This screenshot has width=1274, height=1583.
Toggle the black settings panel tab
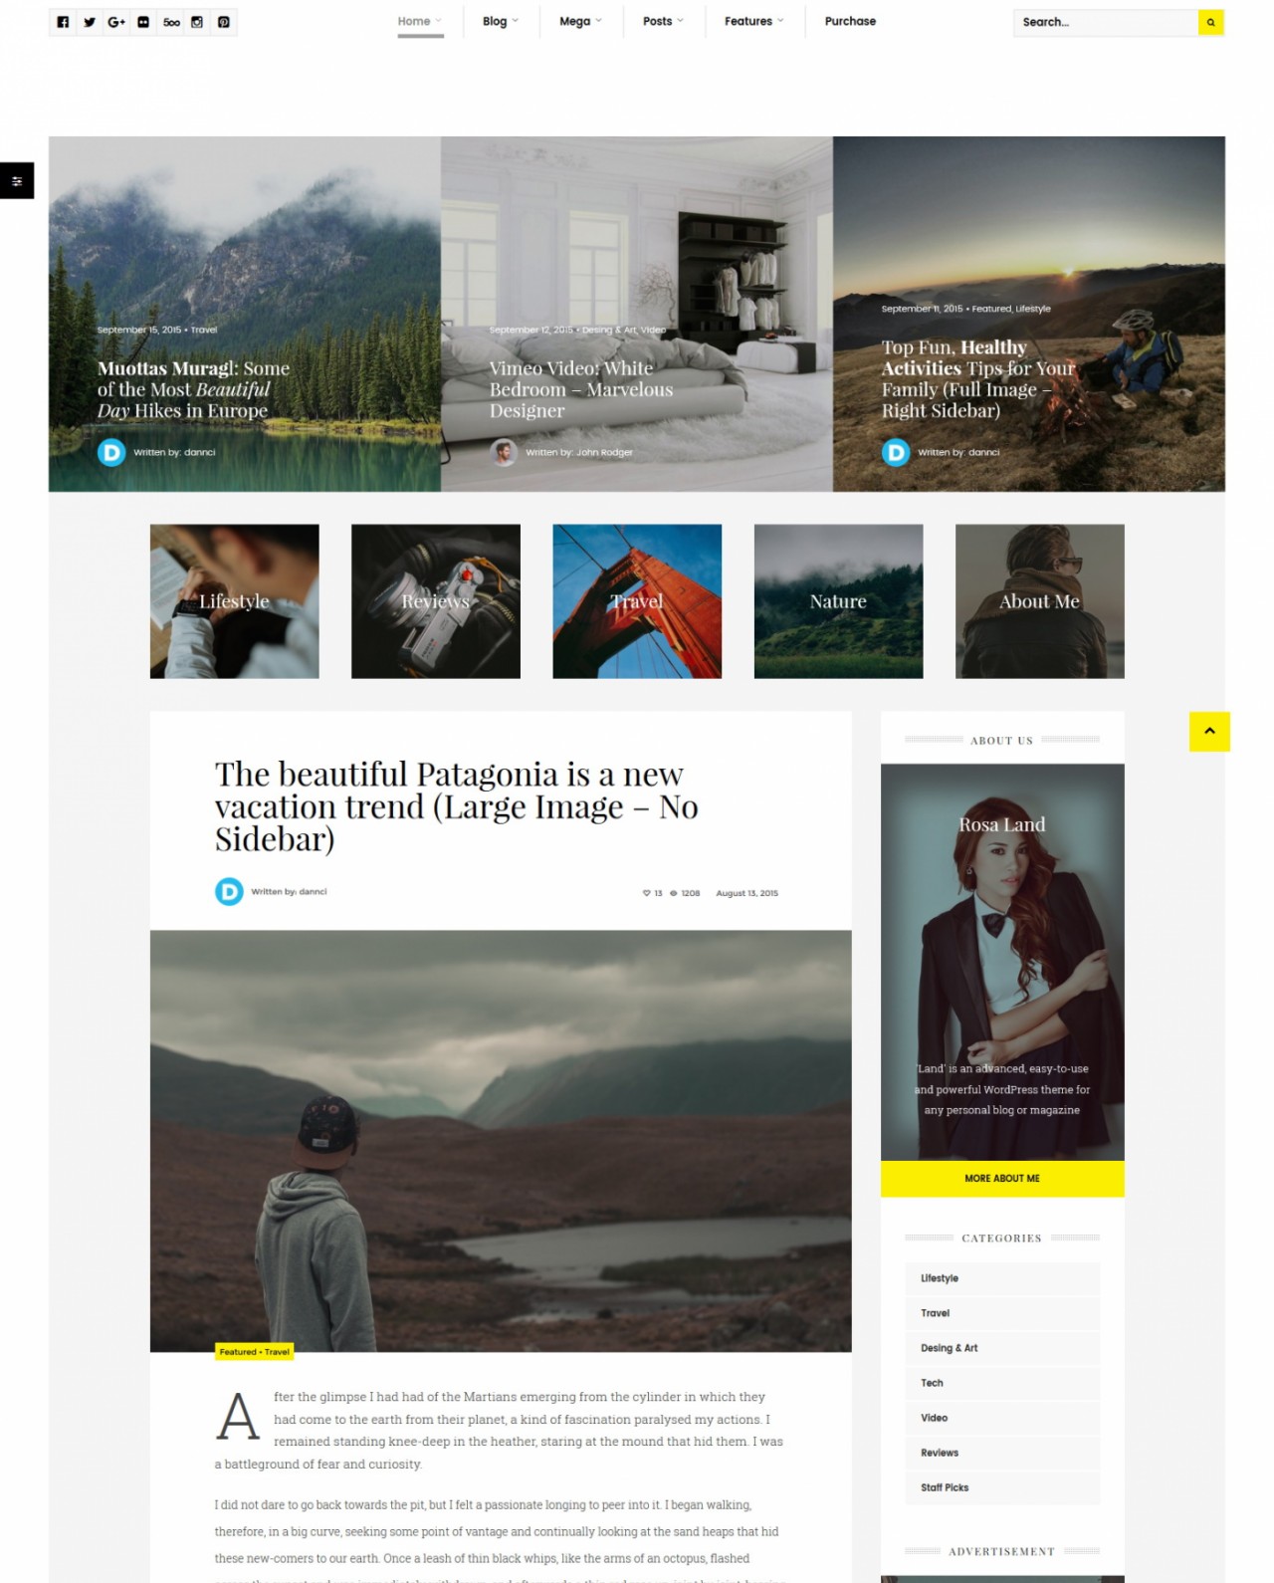tap(17, 180)
